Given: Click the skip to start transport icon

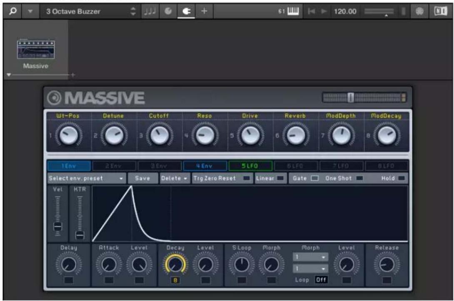Looking at the screenshot, I should click(312, 11).
